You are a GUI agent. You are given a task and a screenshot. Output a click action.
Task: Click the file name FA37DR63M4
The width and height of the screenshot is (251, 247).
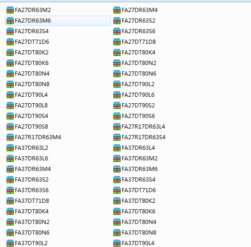(x=33, y=169)
